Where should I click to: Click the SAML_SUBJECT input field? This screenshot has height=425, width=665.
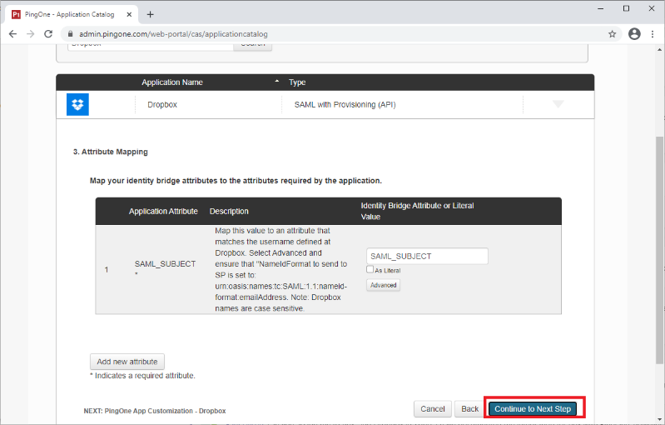(x=427, y=257)
